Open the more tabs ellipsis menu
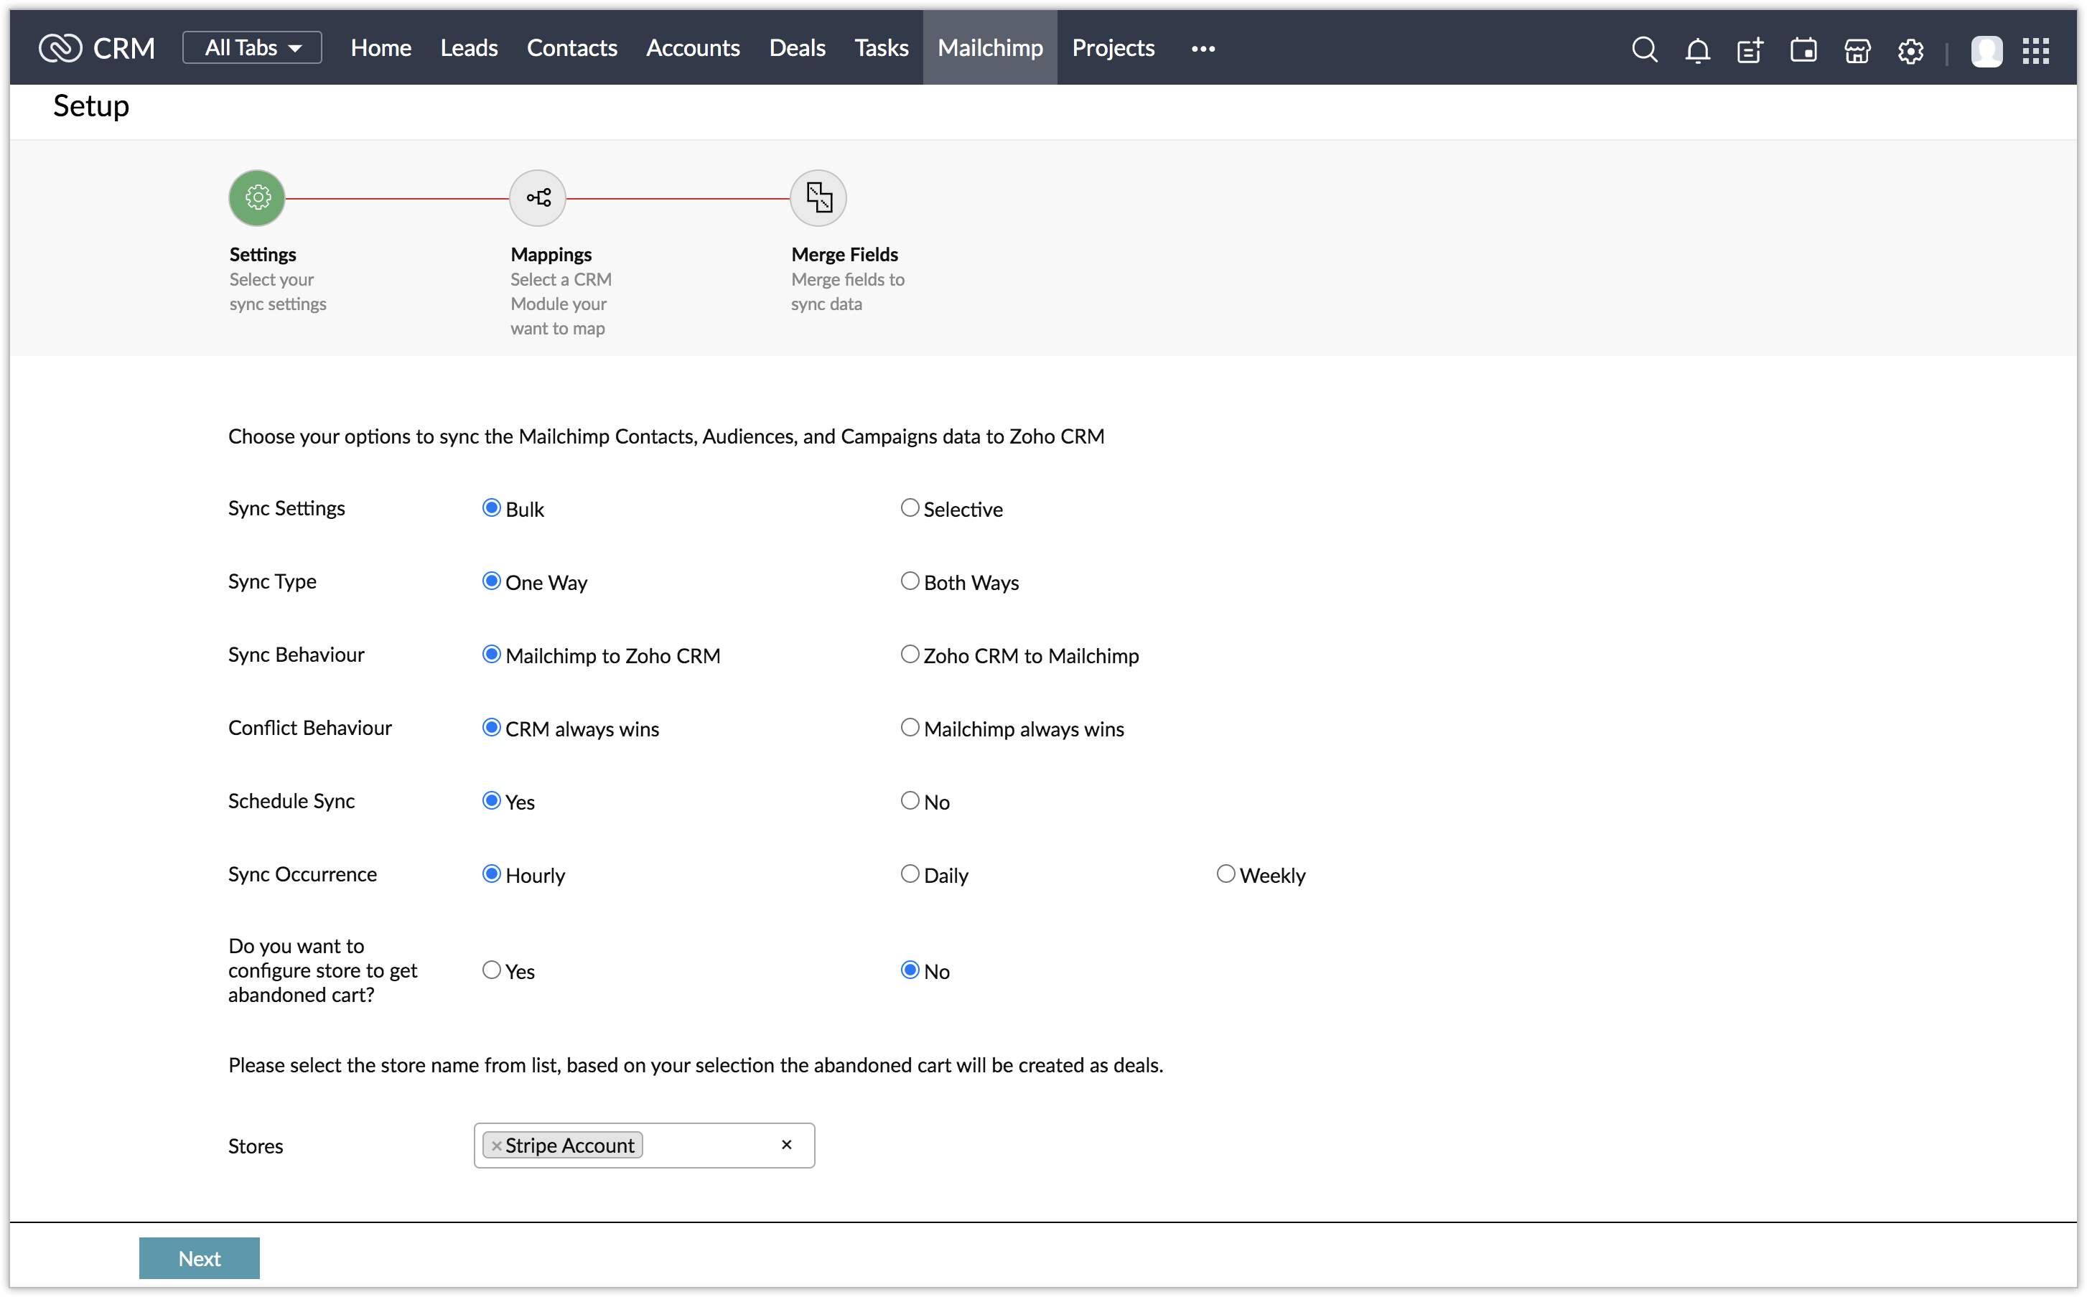2087x1297 pixels. (1203, 49)
